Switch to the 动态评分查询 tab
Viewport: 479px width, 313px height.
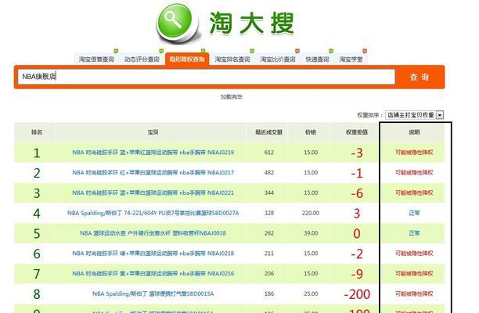142,59
